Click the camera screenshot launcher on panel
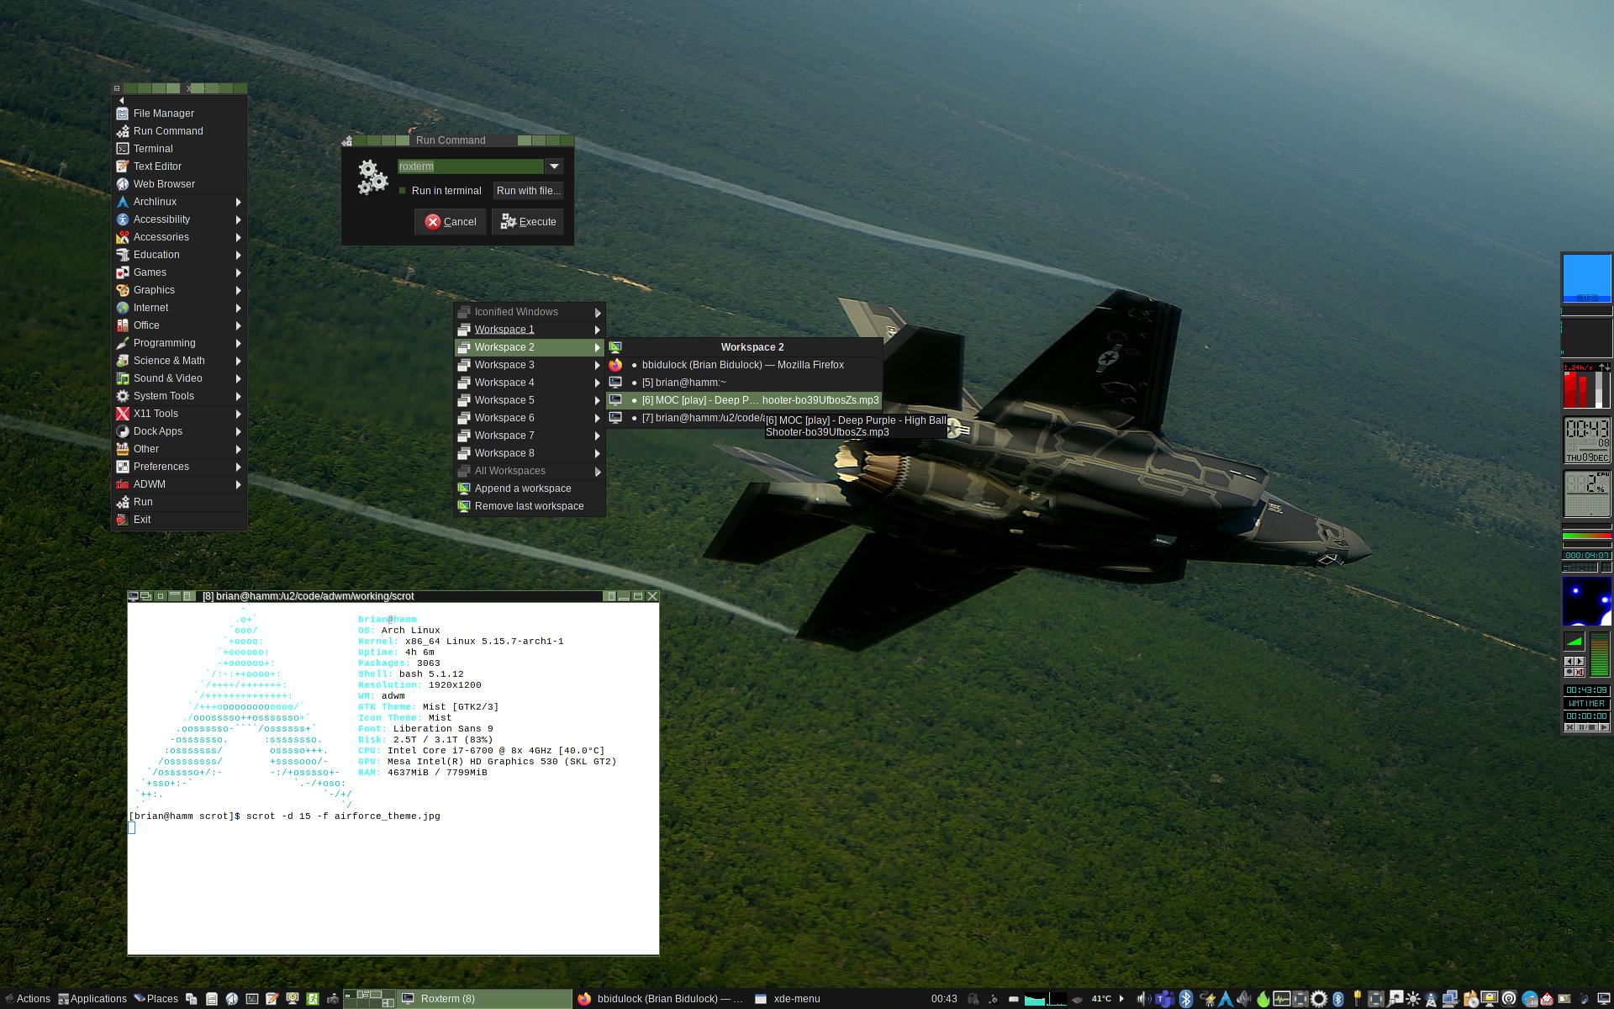 coord(333,999)
